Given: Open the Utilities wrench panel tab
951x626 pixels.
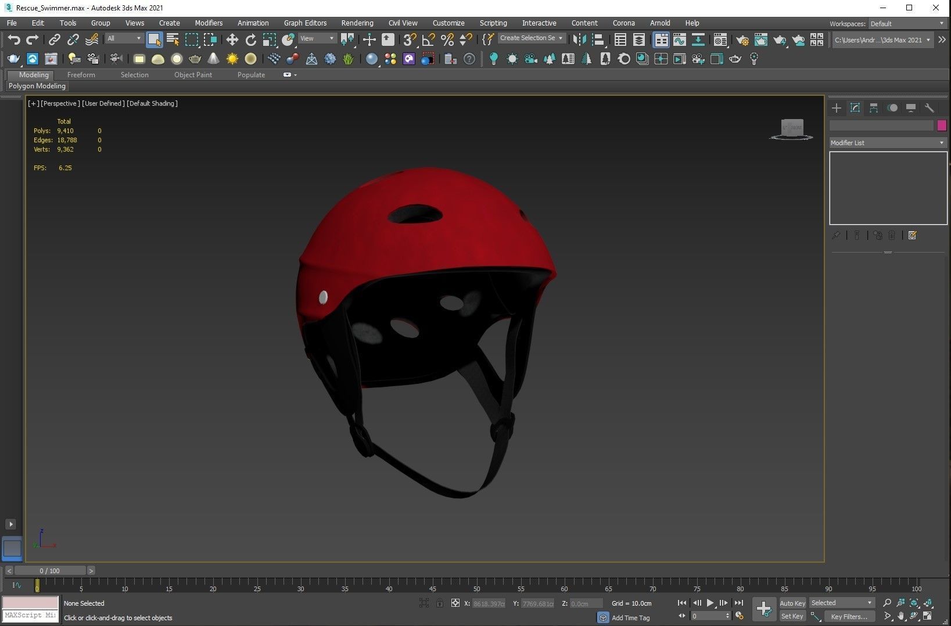Looking at the screenshot, I should click(x=929, y=108).
